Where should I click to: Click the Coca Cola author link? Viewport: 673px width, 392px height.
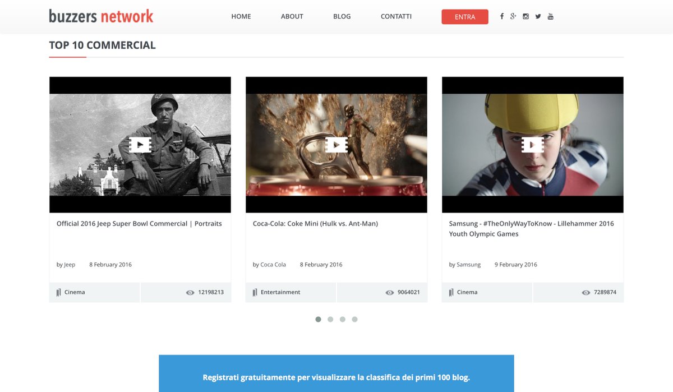coord(273,265)
